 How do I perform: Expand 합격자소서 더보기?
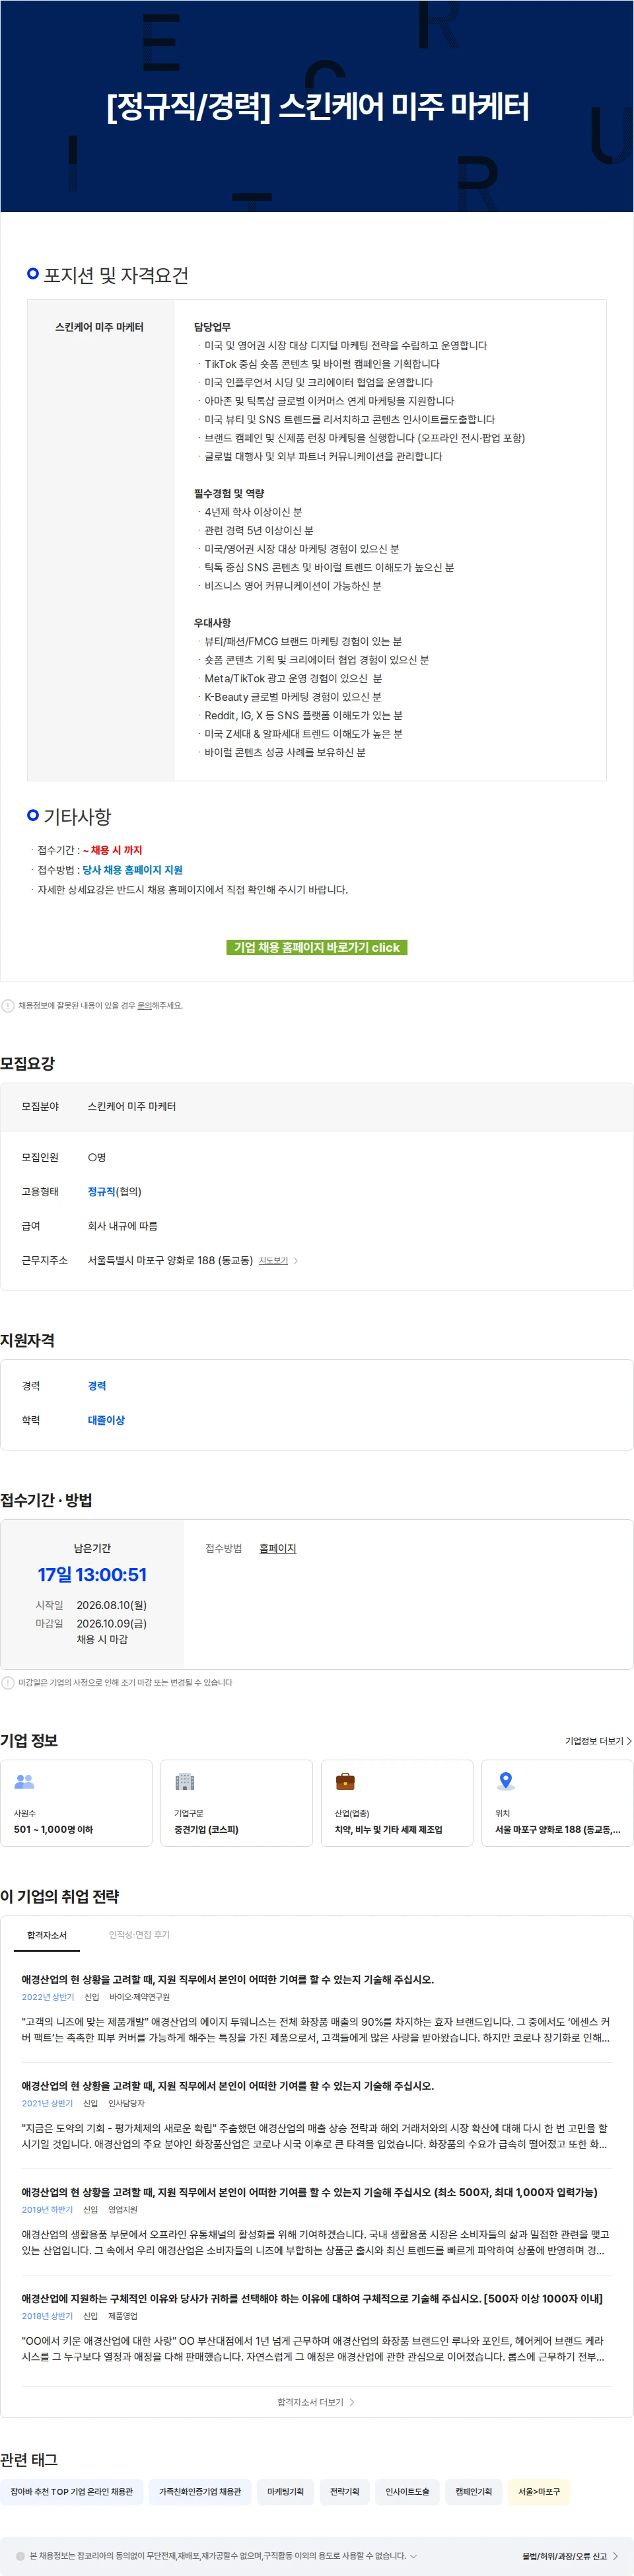(x=316, y=2402)
